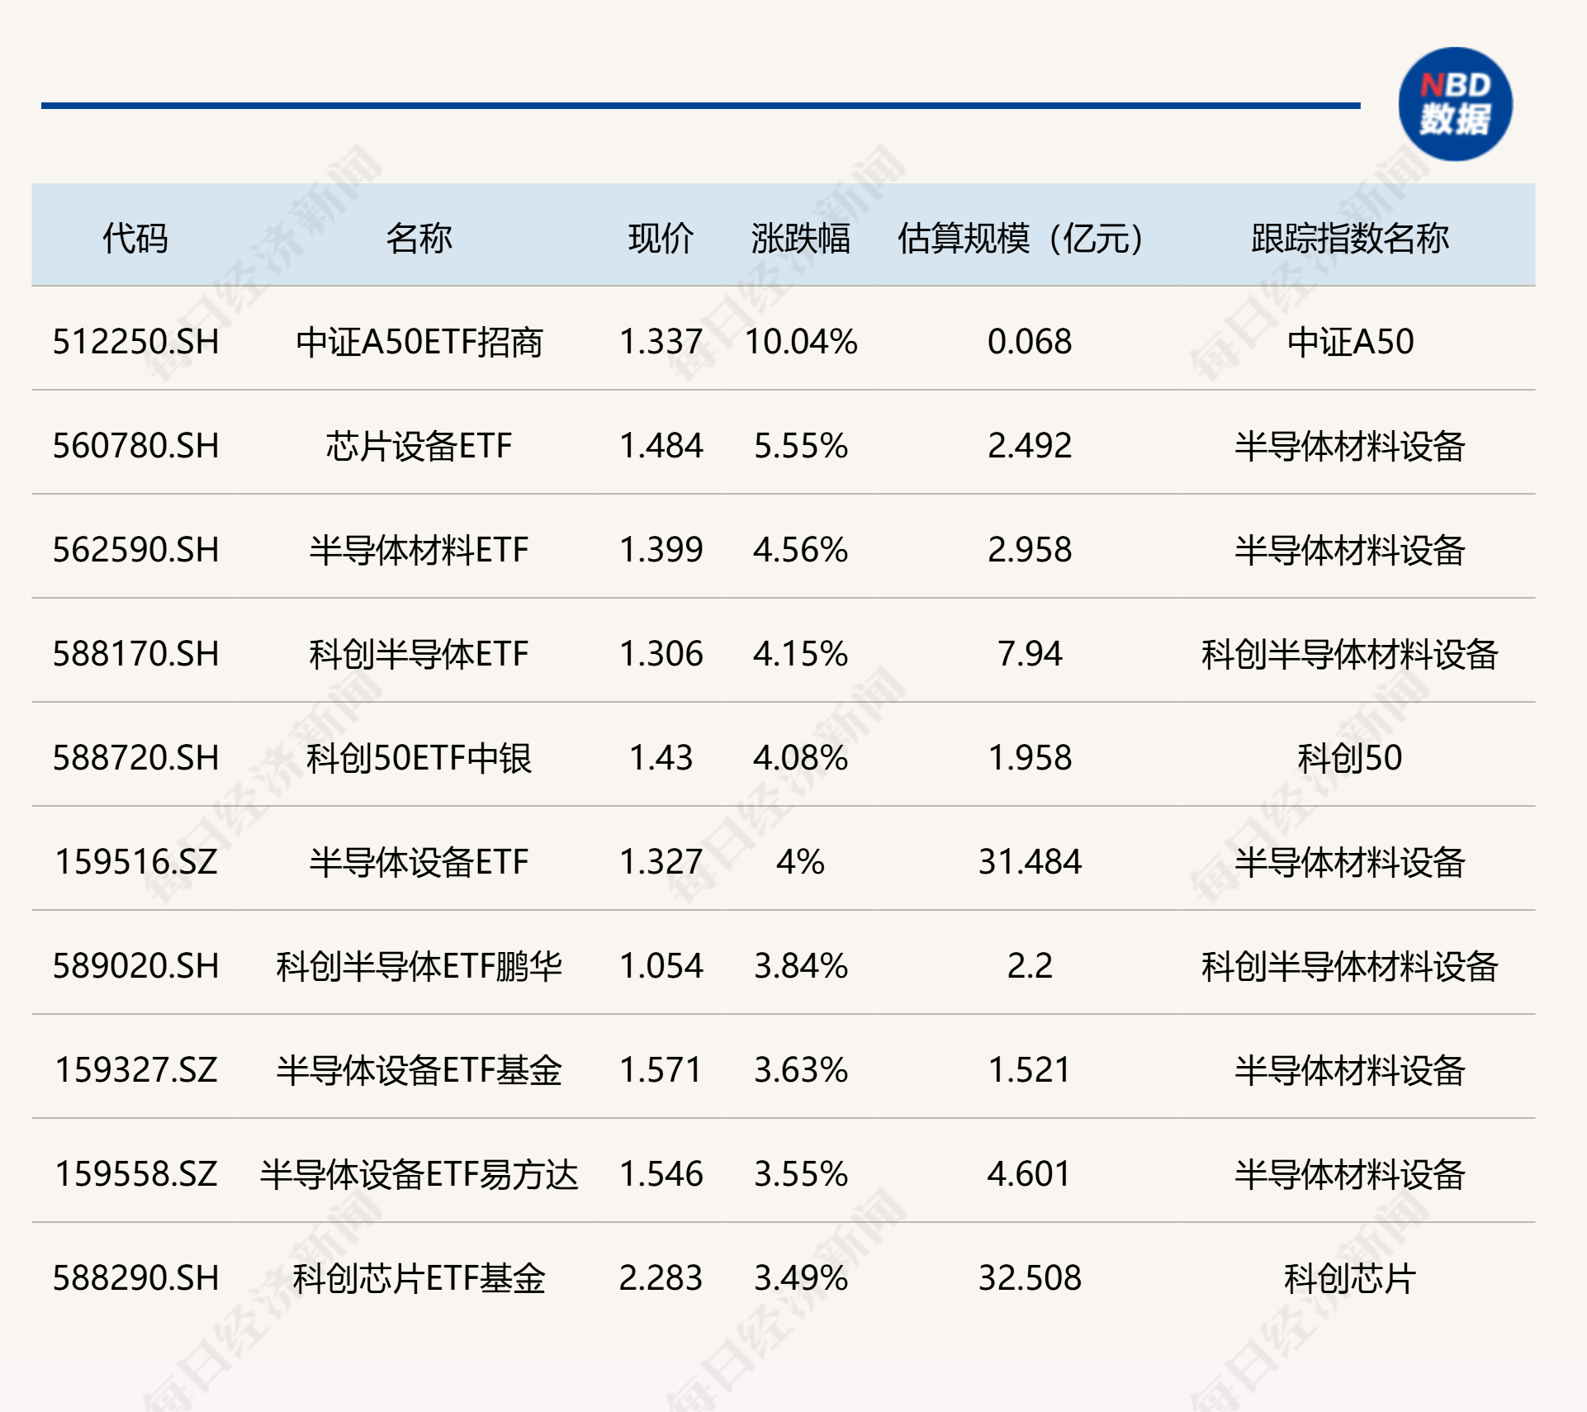The height and width of the screenshot is (1412, 1587).
Task: Open 科创半导体ETF鹏华 entry
Action: [419, 966]
